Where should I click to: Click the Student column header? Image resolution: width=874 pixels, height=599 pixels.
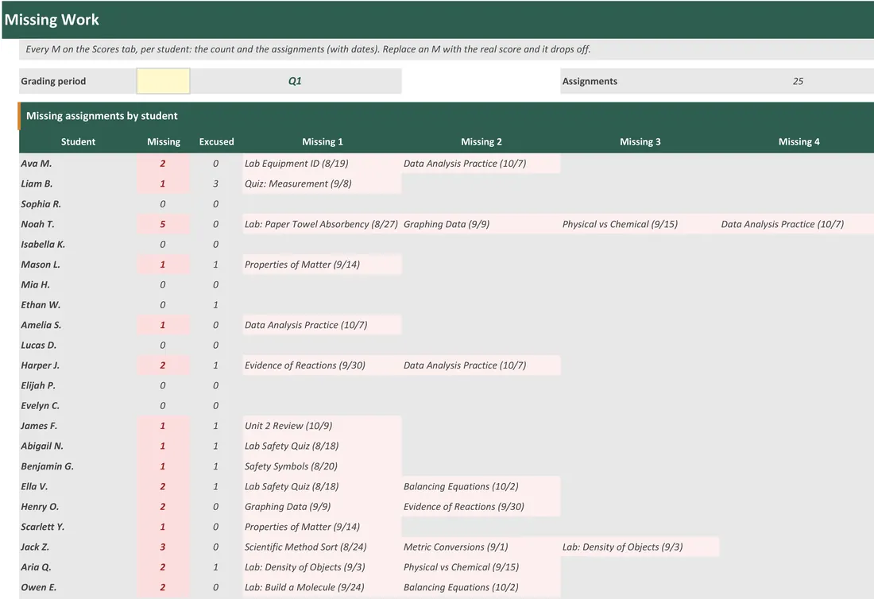pyautogui.click(x=78, y=141)
